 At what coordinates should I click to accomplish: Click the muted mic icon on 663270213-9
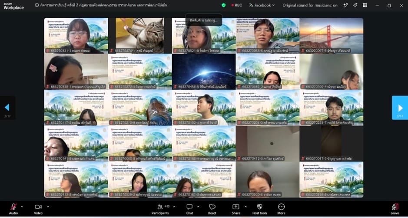[111, 122]
